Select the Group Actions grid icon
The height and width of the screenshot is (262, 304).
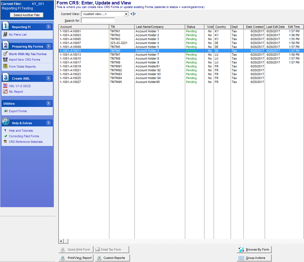point(241,258)
